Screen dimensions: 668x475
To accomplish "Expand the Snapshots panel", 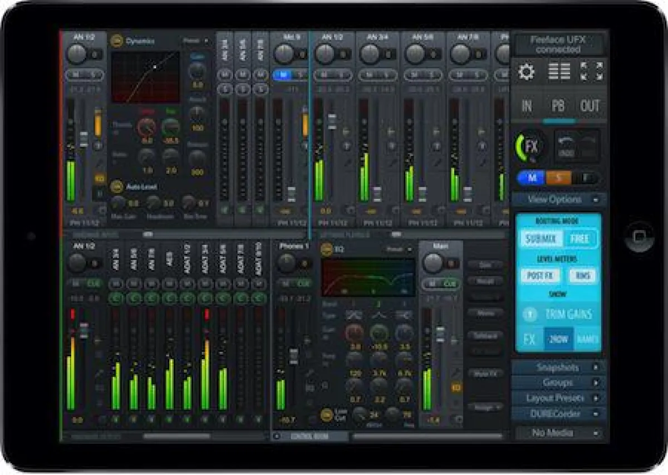I will [x=558, y=368].
